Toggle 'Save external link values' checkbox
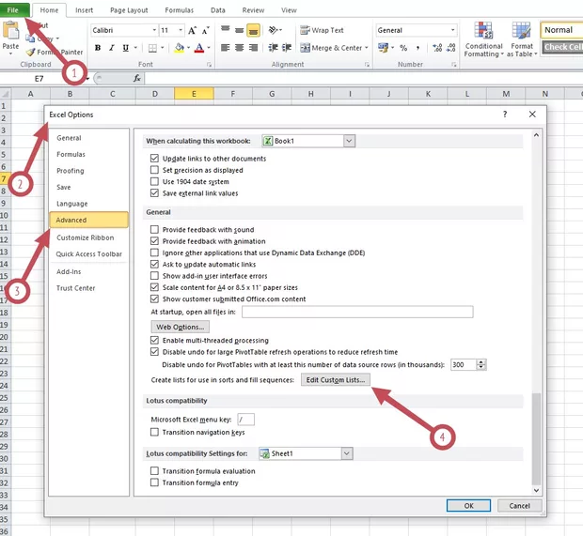The width and height of the screenshot is (583, 536). point(154,193)
